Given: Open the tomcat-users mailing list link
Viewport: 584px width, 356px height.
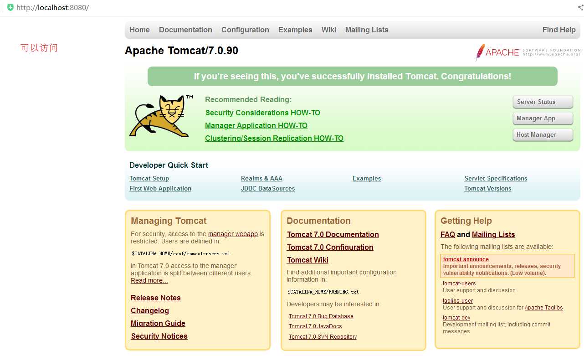Looking at the screenshot, I should pos(459,284).
